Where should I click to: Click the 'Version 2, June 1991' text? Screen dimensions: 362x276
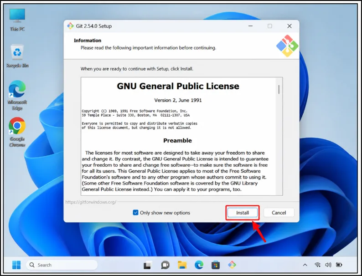178,100
